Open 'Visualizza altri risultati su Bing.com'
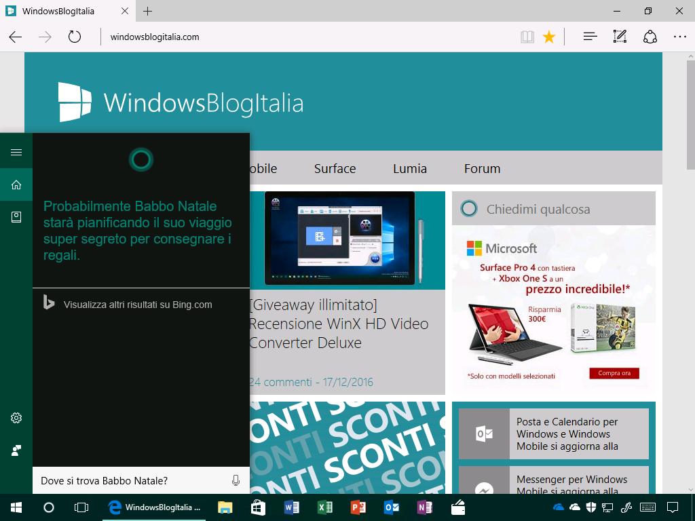This screenshot has width=695, height=521. tap(138, 305)
